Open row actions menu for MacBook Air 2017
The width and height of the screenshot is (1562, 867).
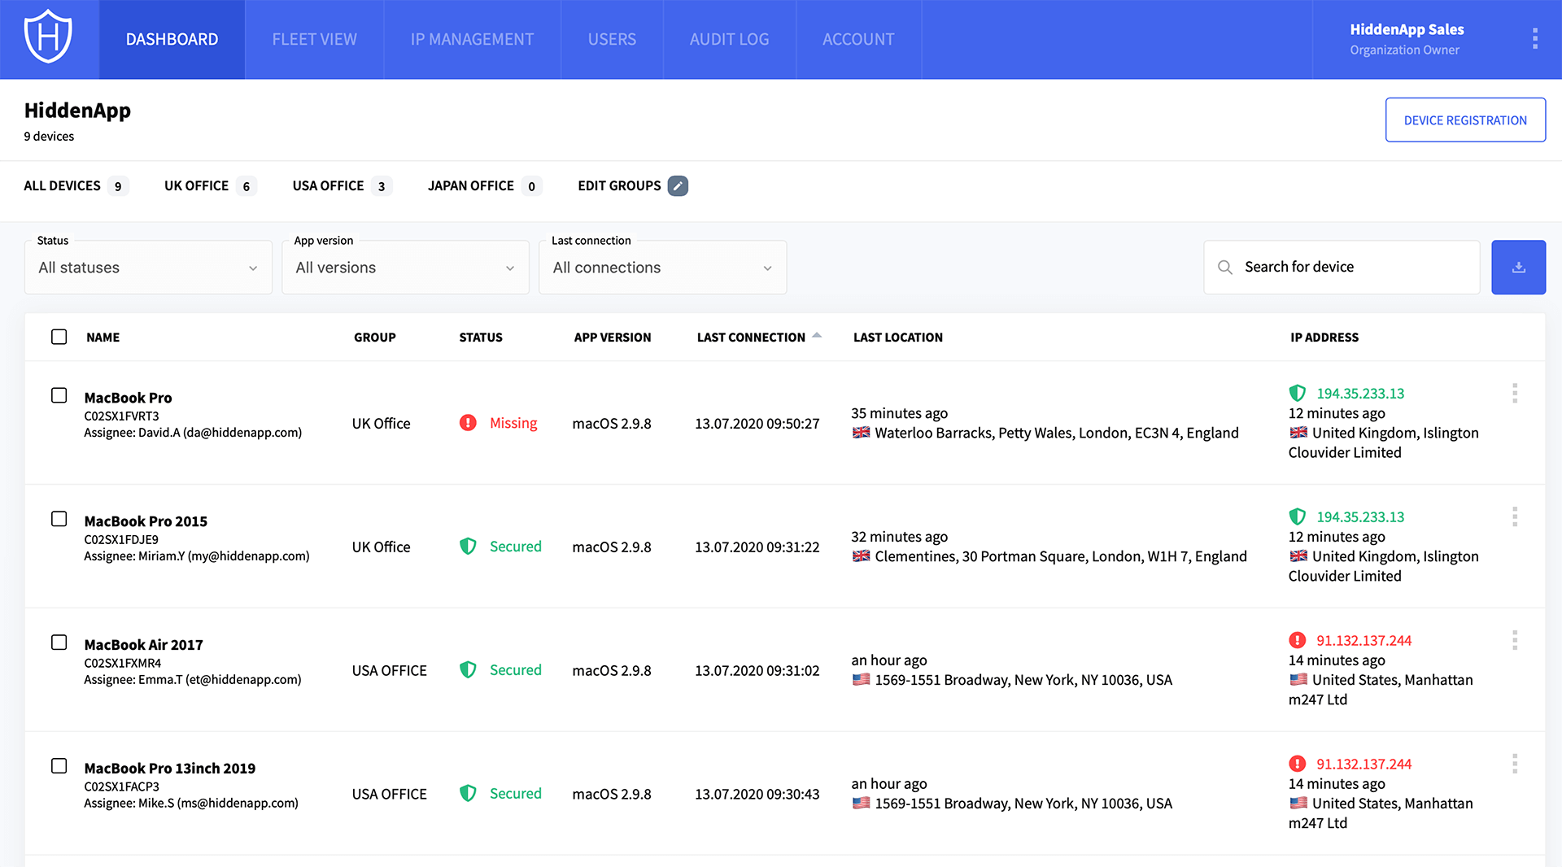pos(1515,640)
